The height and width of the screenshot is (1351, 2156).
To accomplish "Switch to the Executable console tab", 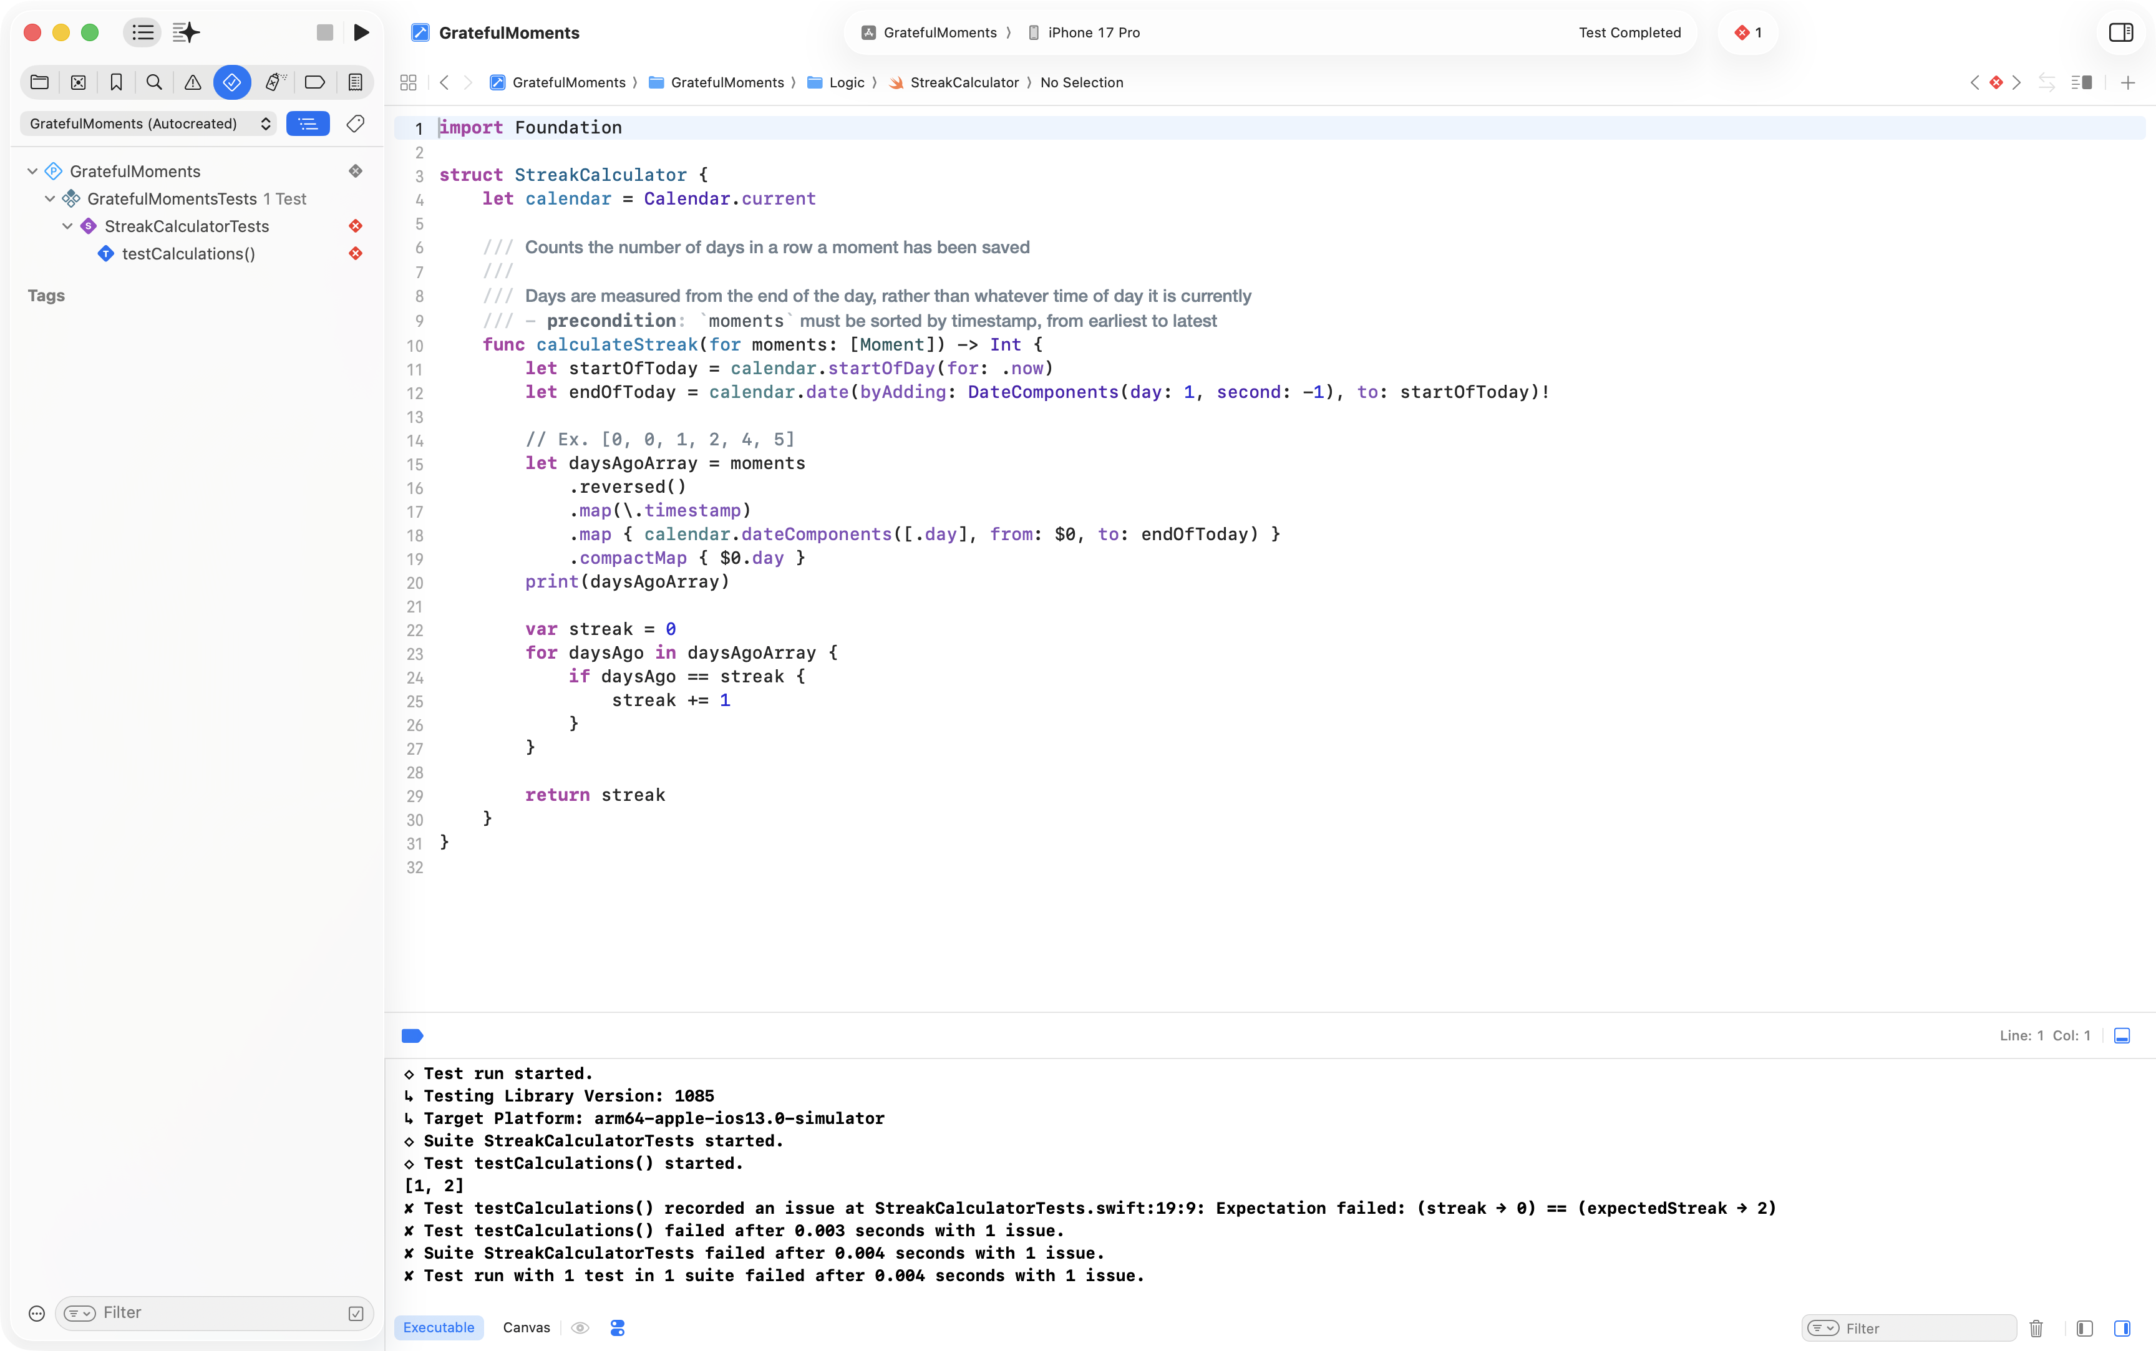I will [x=439, y=1328].
